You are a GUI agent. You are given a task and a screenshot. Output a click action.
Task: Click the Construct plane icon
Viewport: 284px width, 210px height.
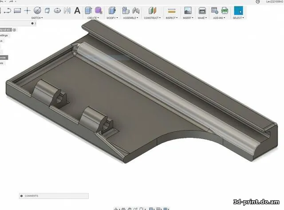[x=152, y=10]
